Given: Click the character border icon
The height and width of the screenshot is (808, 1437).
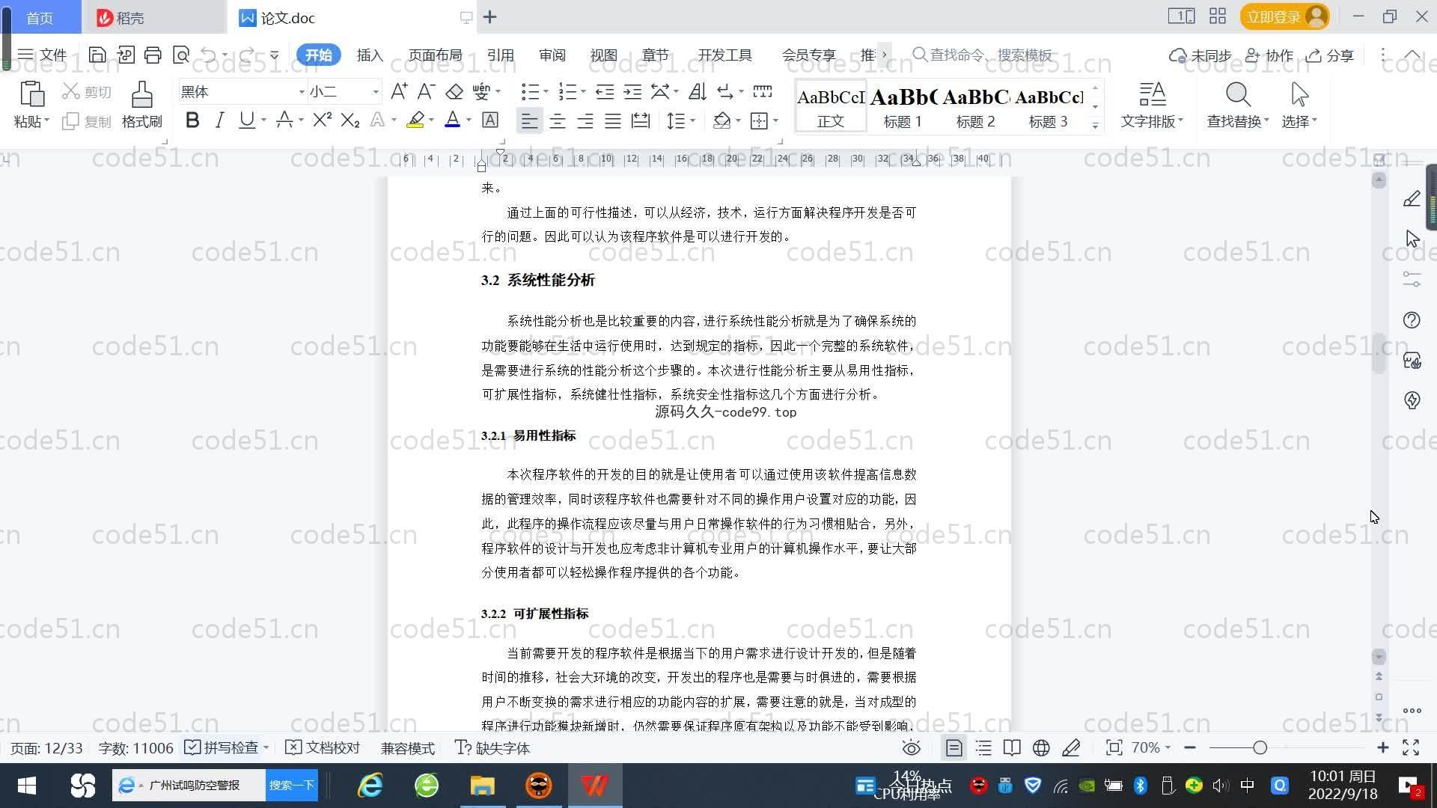Looking at the screenshot, I should point(490,120).
